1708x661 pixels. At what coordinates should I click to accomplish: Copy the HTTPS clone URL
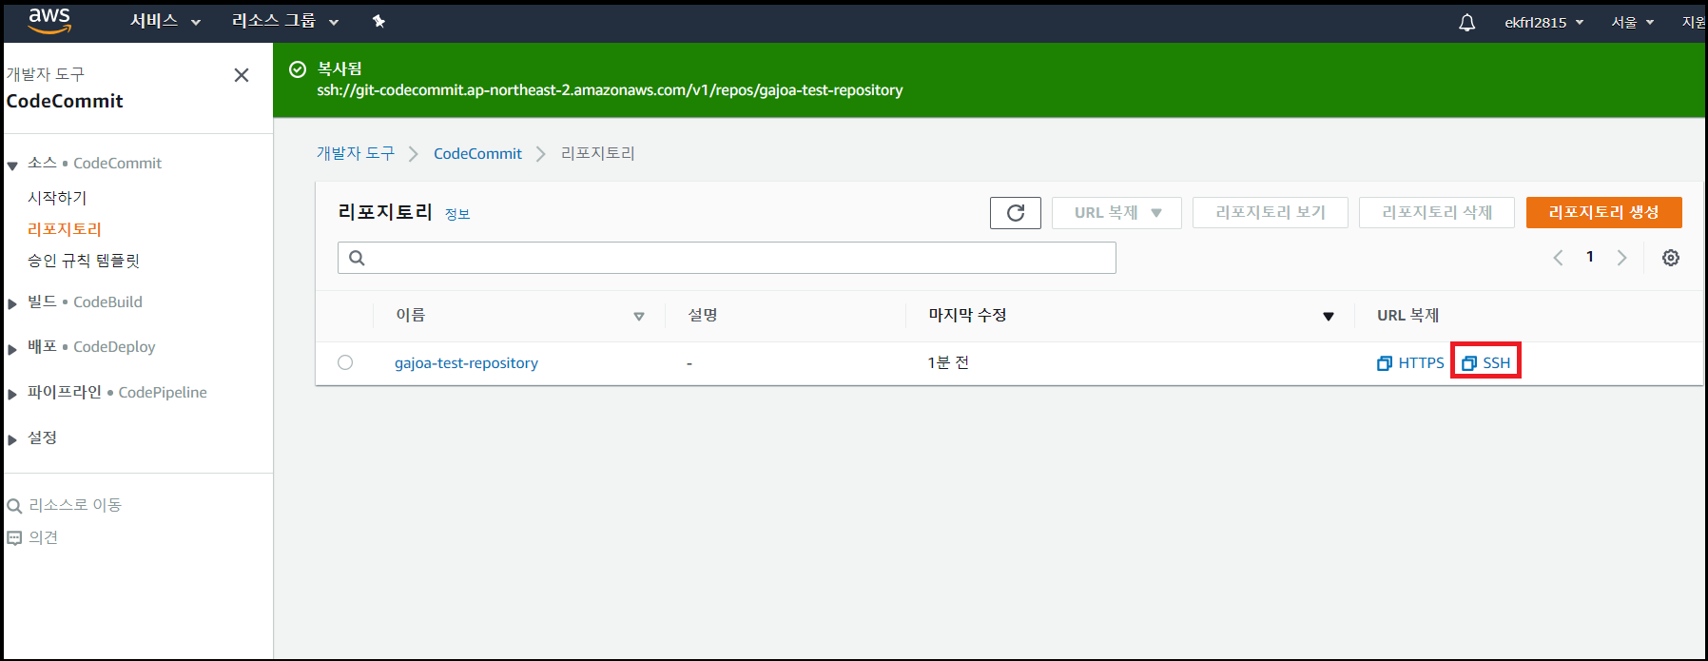coord(1410,363)
